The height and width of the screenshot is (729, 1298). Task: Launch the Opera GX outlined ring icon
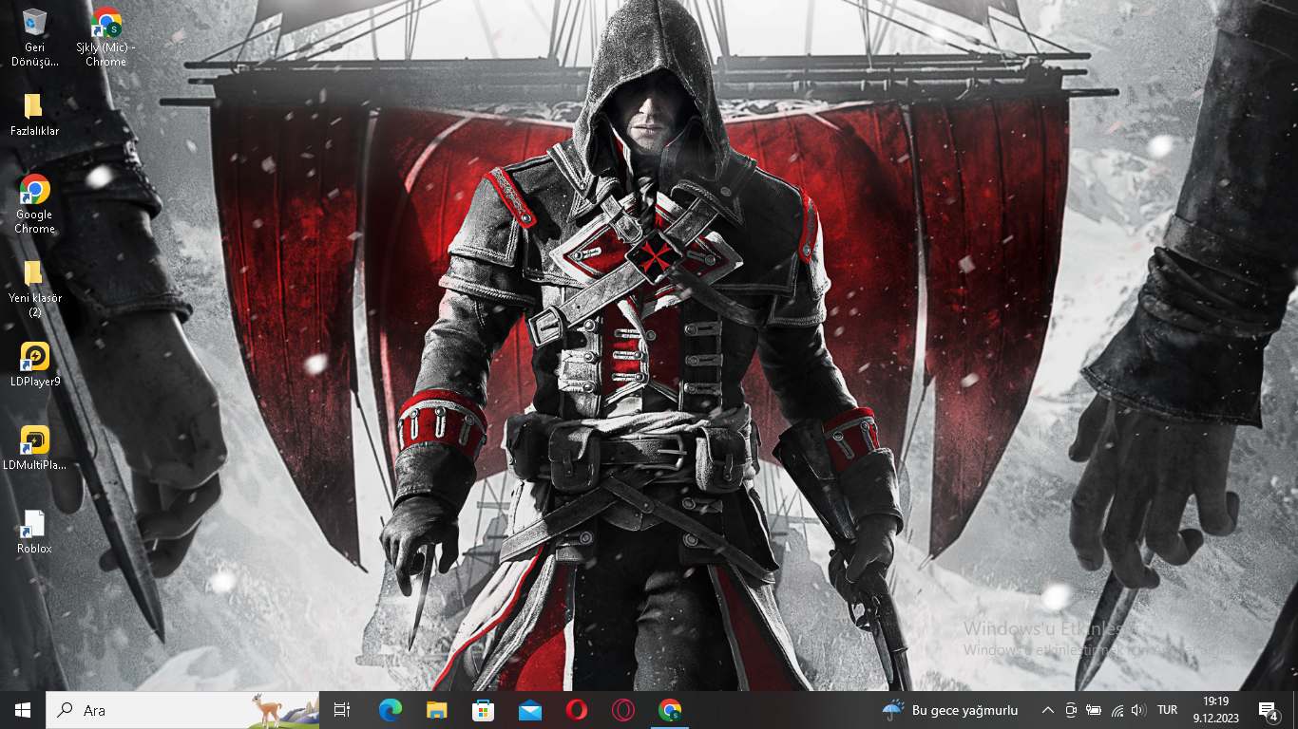click(622, 710)
